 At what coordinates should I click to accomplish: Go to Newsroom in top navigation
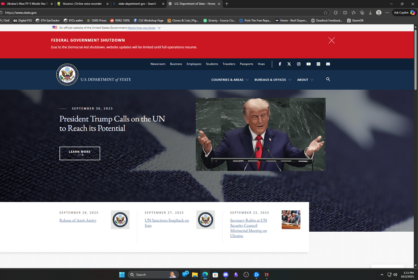pos(158,64)
